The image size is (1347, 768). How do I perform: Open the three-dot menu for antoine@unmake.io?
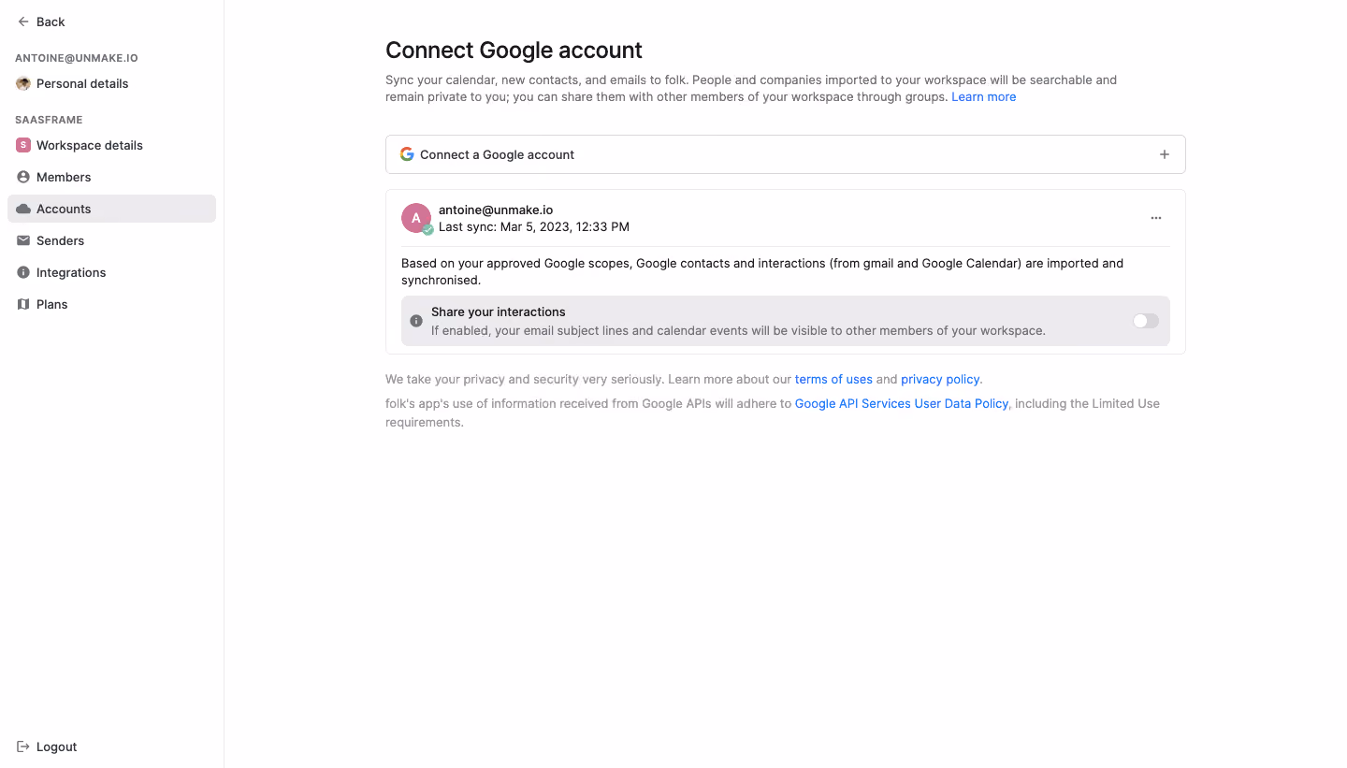pyautogui.click(x=1156, y=218)
